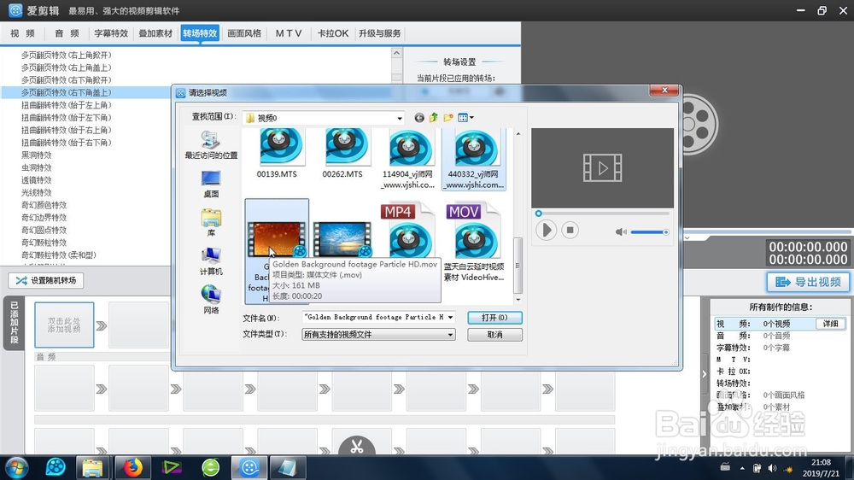Open the 字幕特效 tab
The width and height of the screenshot is (854, 480).
(111, 33)
